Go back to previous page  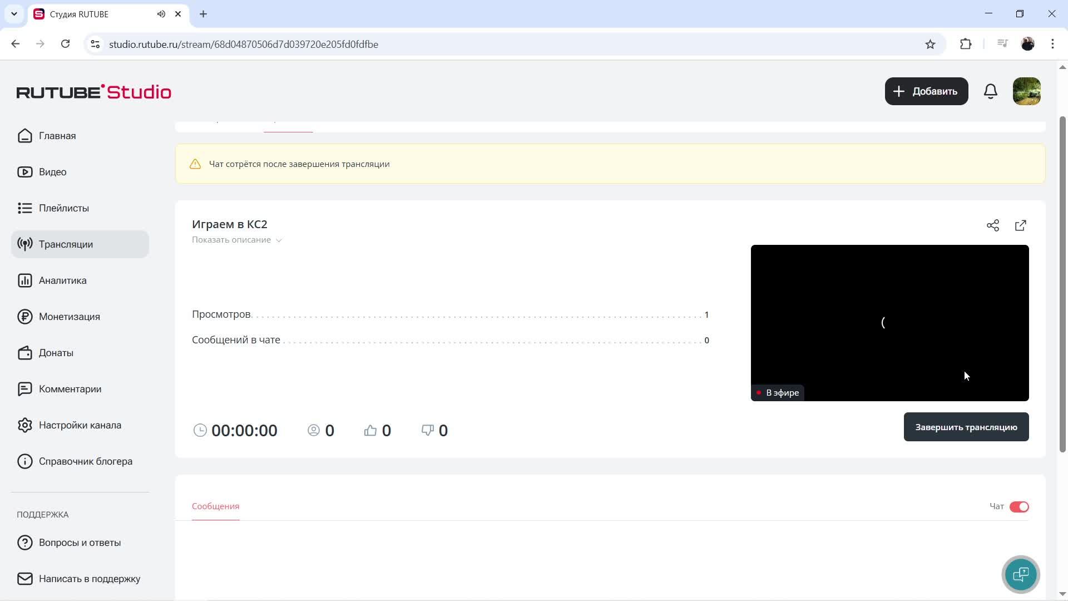(16, 45)
